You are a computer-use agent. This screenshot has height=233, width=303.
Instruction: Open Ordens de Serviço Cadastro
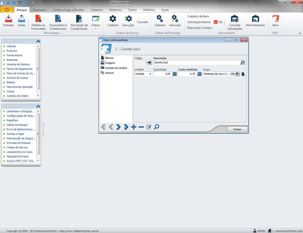pos(113,21)
